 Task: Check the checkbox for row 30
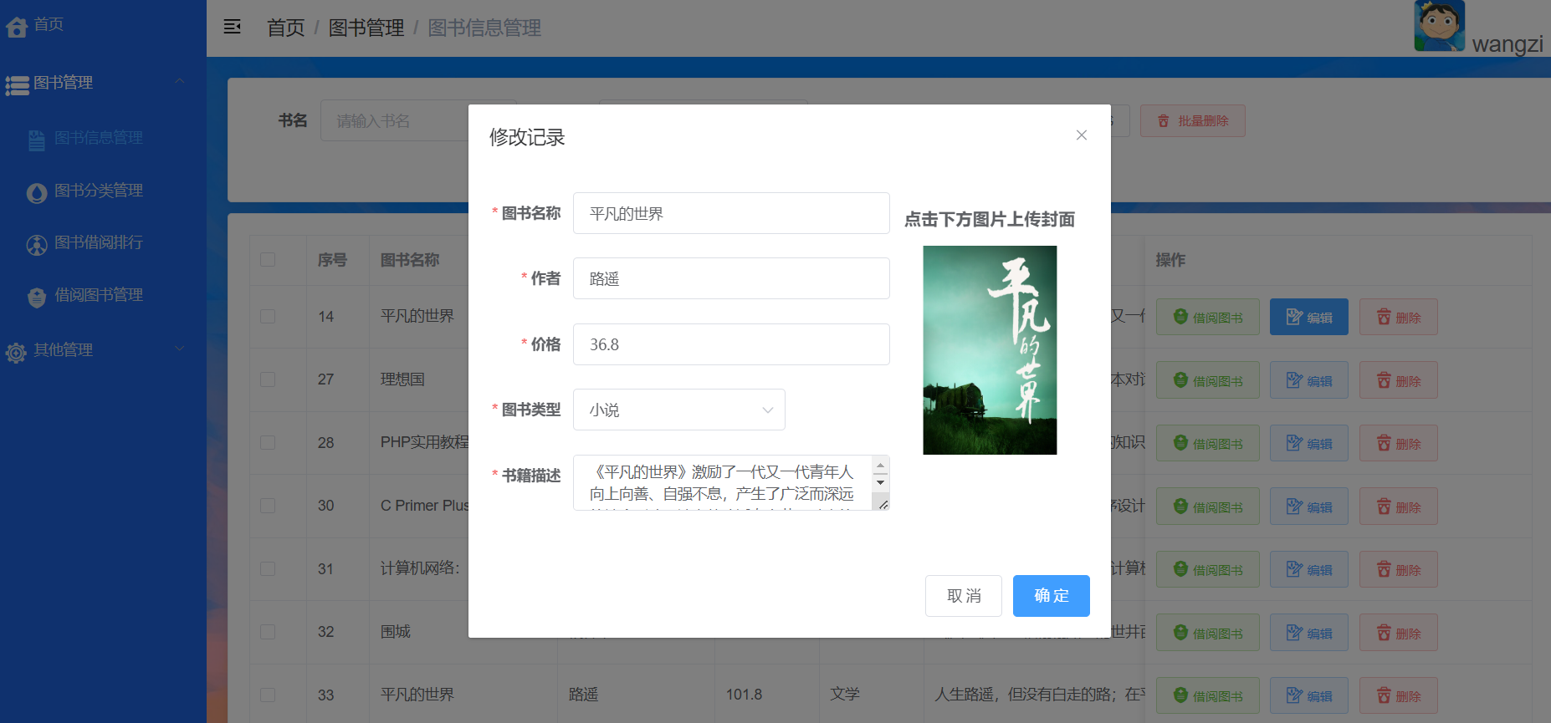pyautogui.click(x=268, y=506)
